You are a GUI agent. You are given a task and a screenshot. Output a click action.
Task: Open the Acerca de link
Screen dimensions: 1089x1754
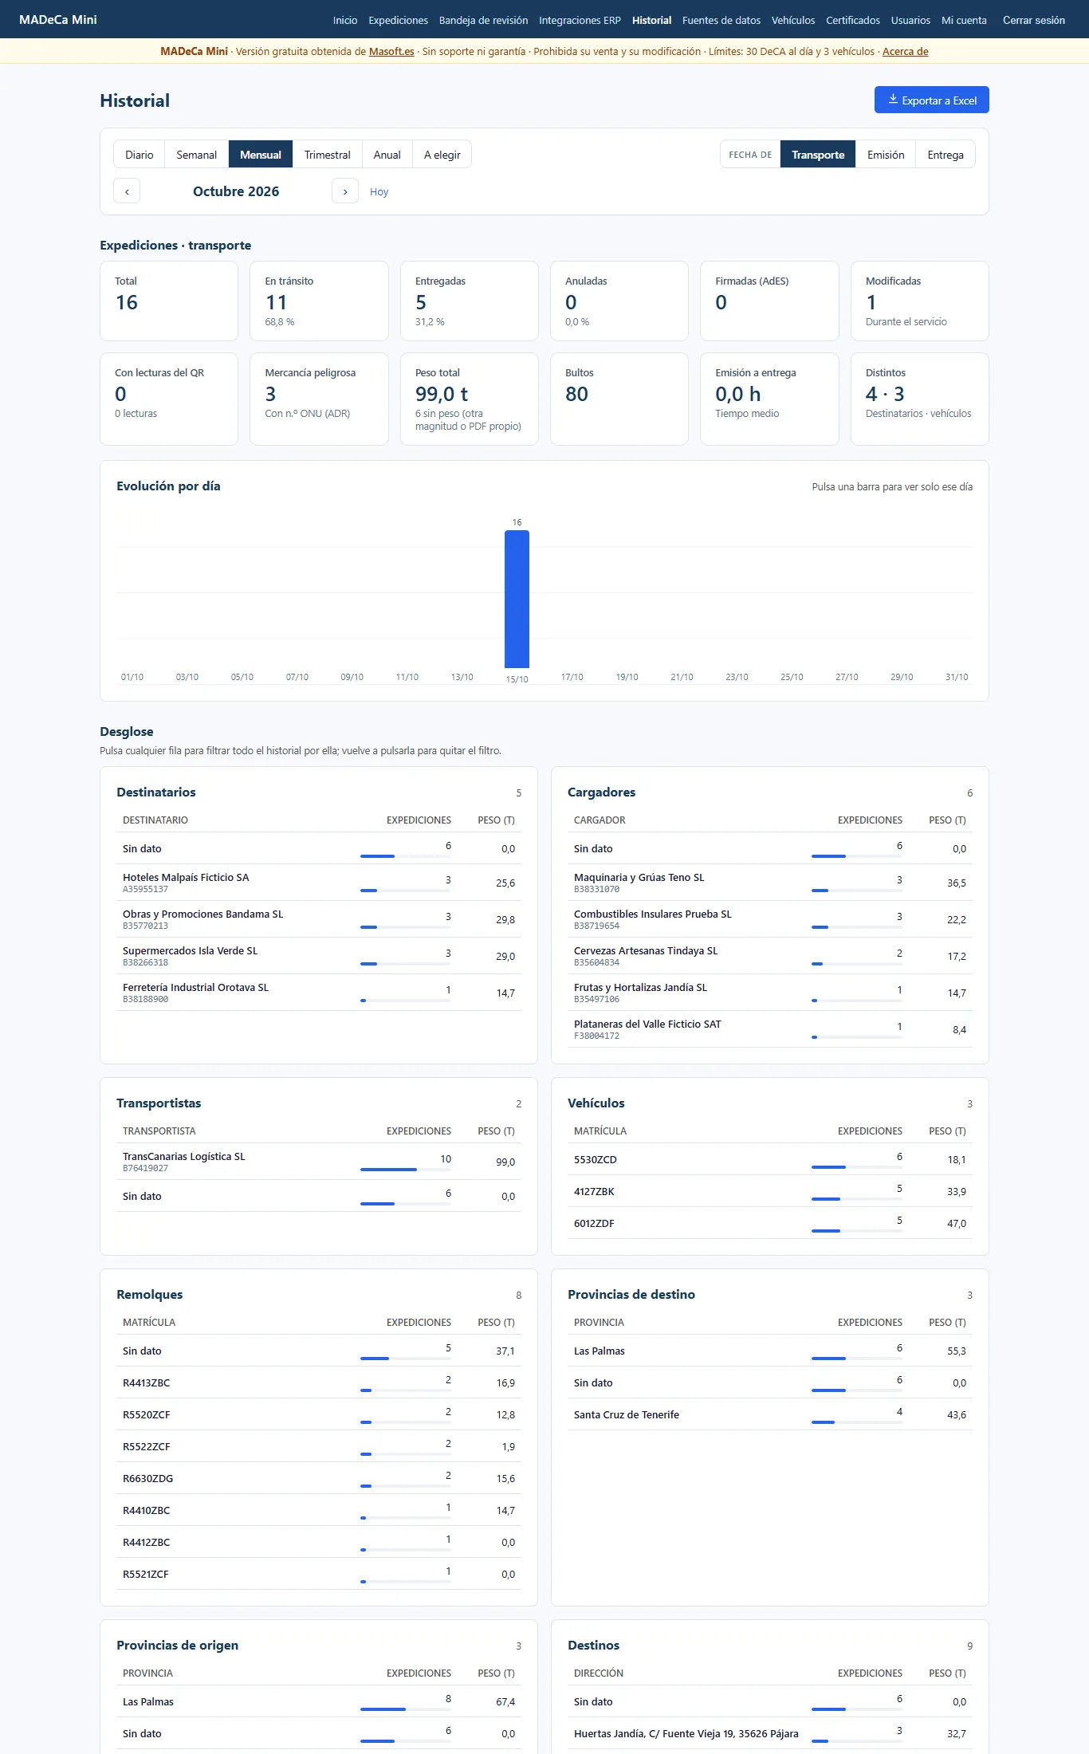906,52
